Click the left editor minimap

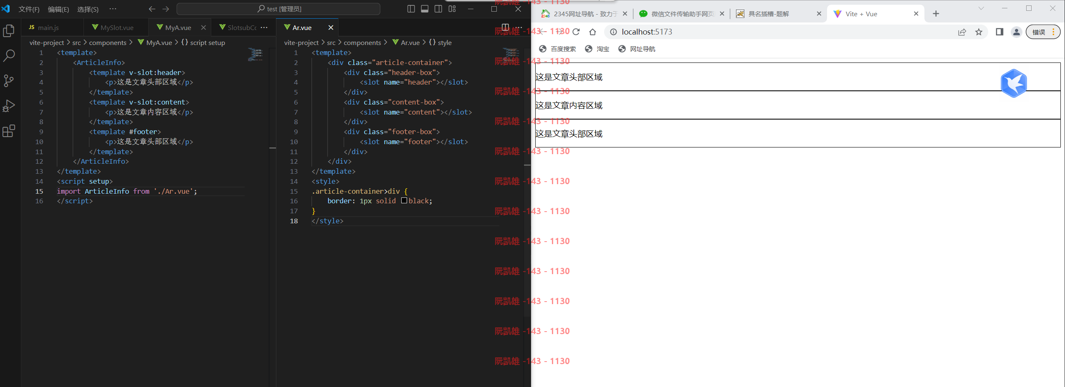pyautogui.click(x=255, y=55)
